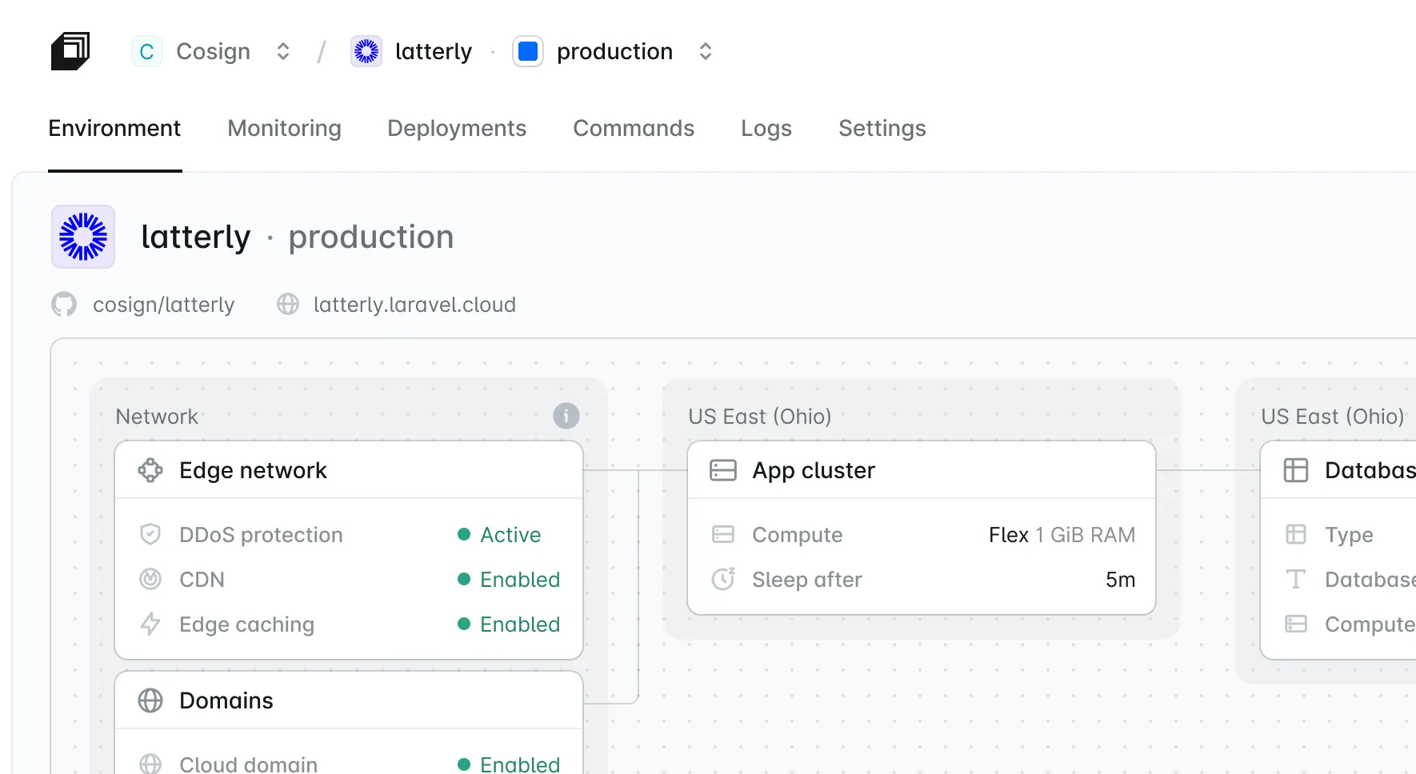Open the production environment switcher chevrons
Image resolution: width=1416 pixels, height=774 pixels.
[706, 51]
